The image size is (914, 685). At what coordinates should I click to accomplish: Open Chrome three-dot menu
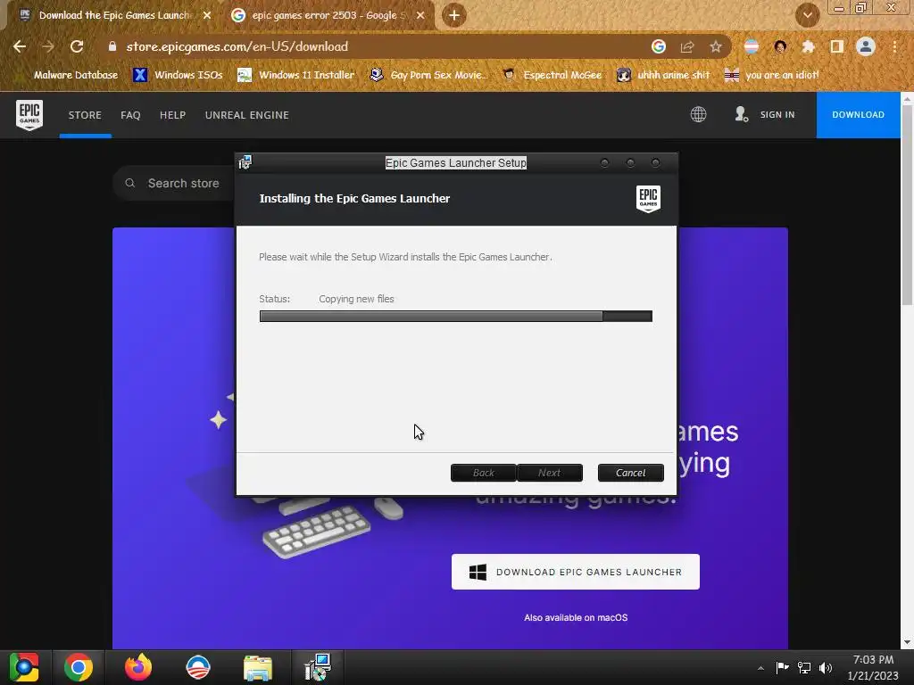(x=894, y=46)
